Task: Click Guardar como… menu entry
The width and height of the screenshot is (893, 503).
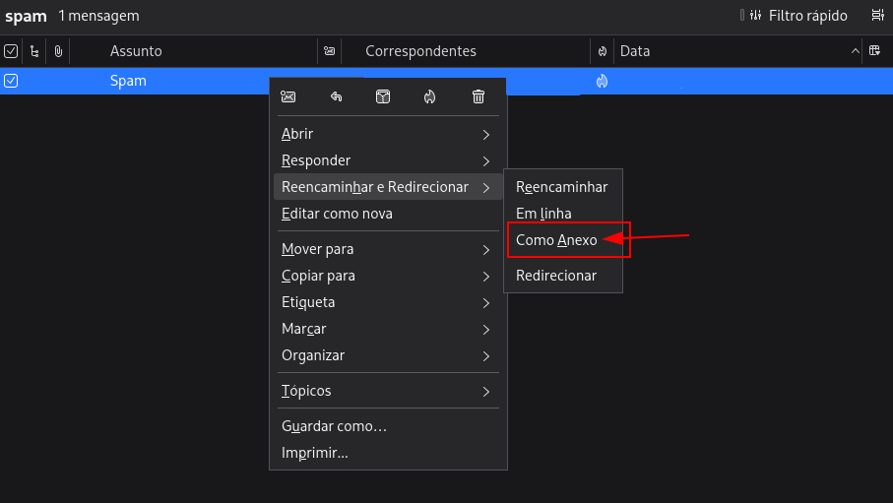Action: point(334,426)
